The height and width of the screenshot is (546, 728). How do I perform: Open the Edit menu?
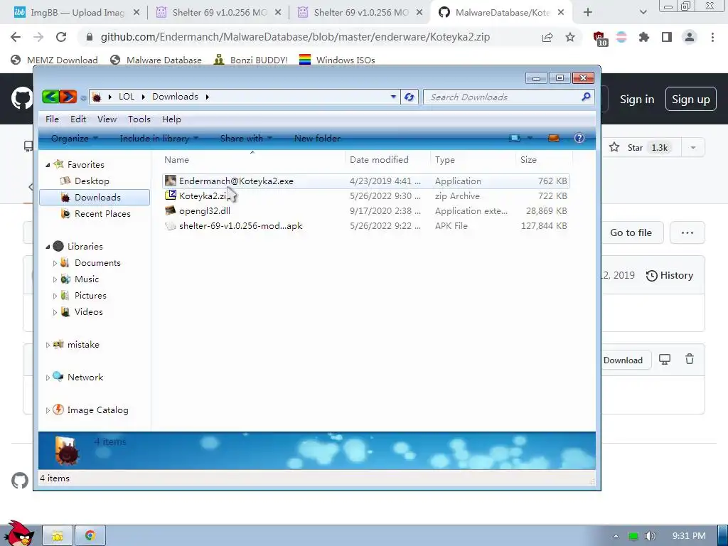click(x=78, y=119)
